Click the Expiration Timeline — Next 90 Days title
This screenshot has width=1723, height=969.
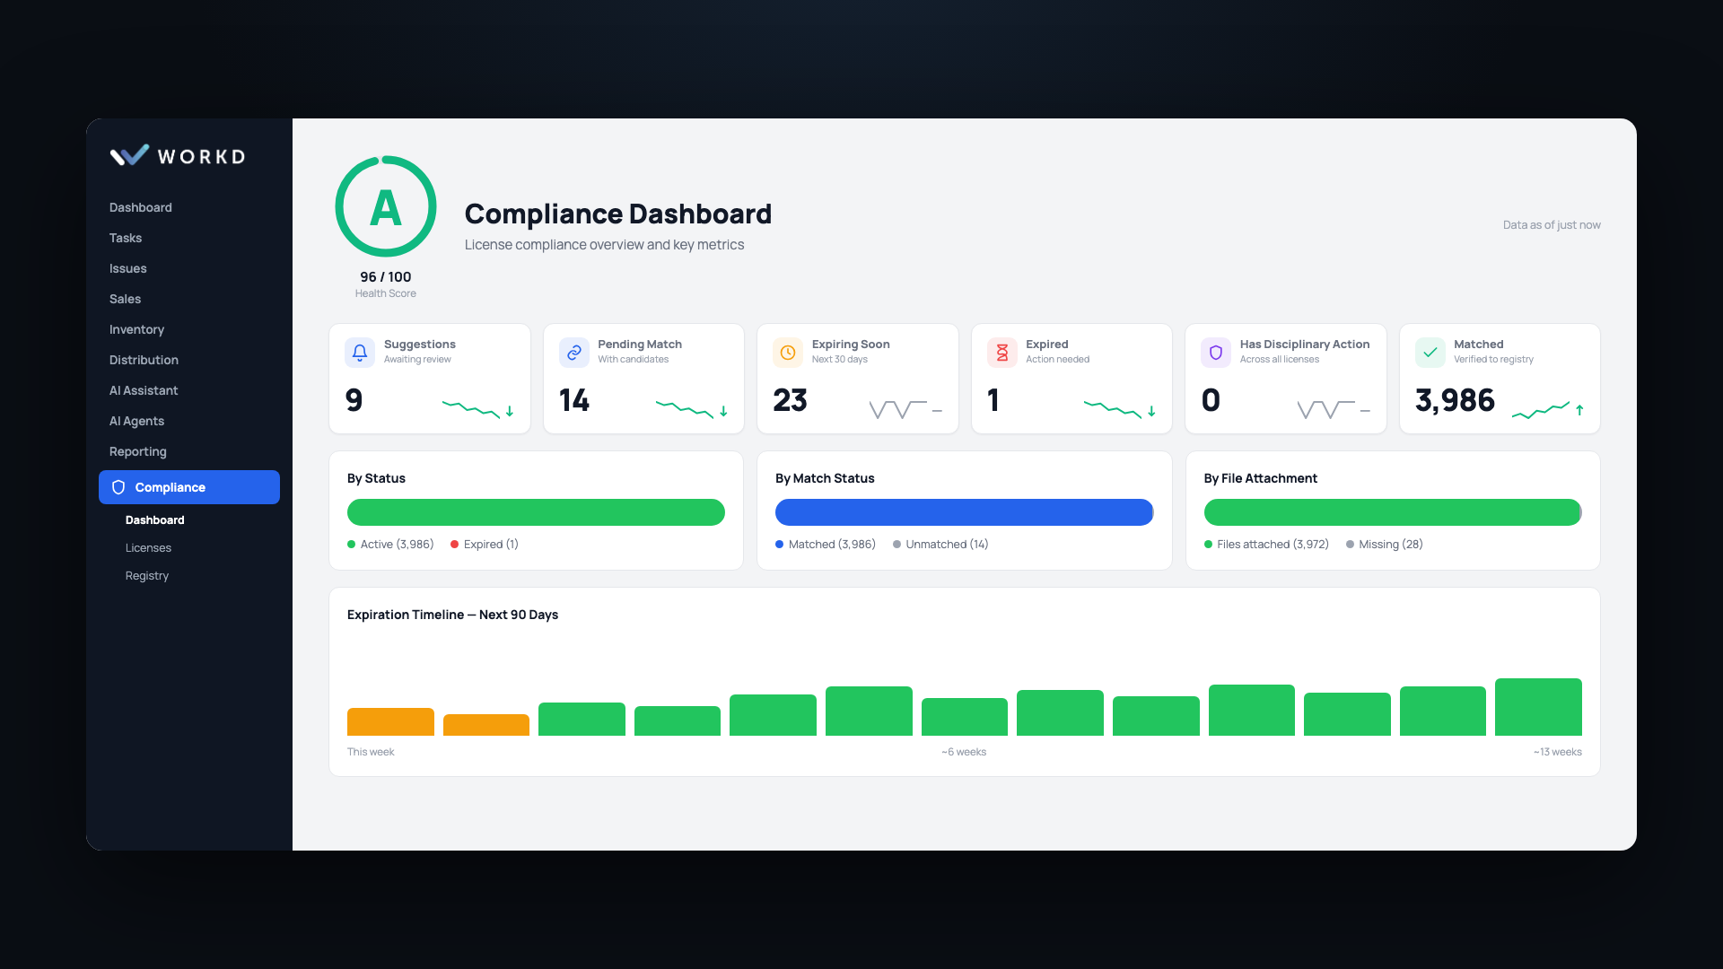[x=452, y=615]
